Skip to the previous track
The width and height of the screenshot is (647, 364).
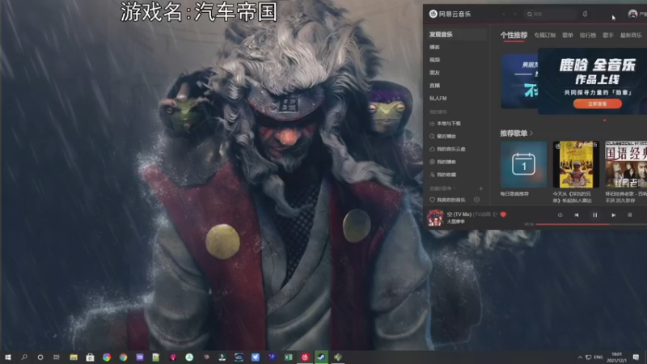[577, 215]
